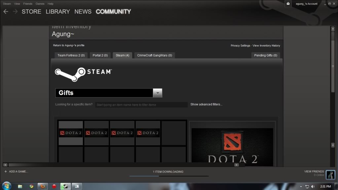Click the taskbar clock 2:31 PM

(325, 187)
